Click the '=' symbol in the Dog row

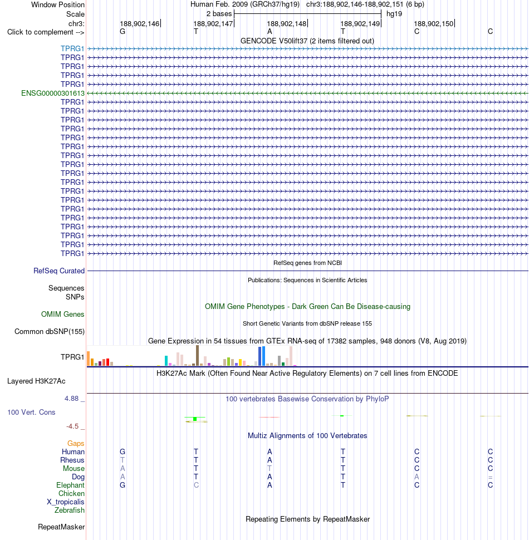(x=491, y=477)
